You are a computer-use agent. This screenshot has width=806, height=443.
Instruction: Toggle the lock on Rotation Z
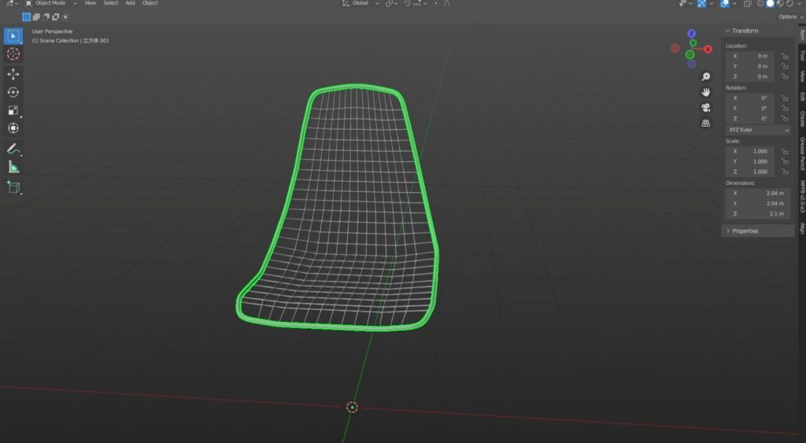click(x=784, y=119)
